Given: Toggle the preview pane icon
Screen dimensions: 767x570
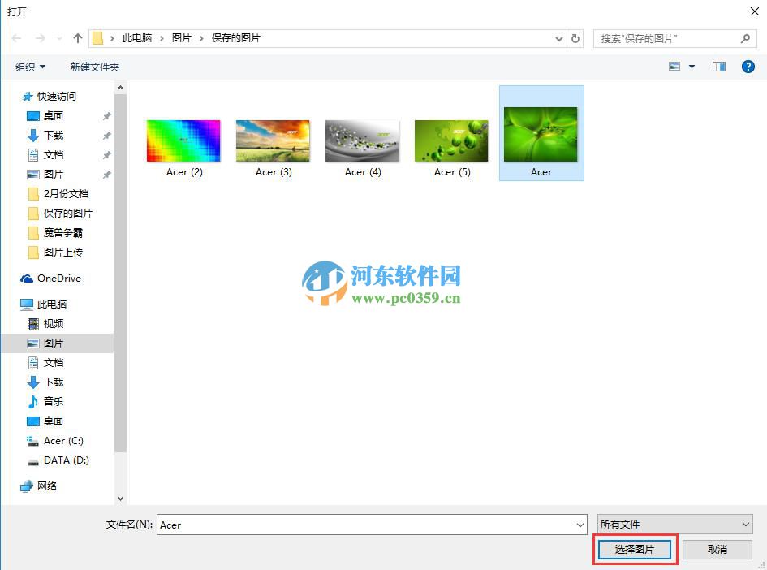Looking at the screenshot, I should click(x=717, y=66).
